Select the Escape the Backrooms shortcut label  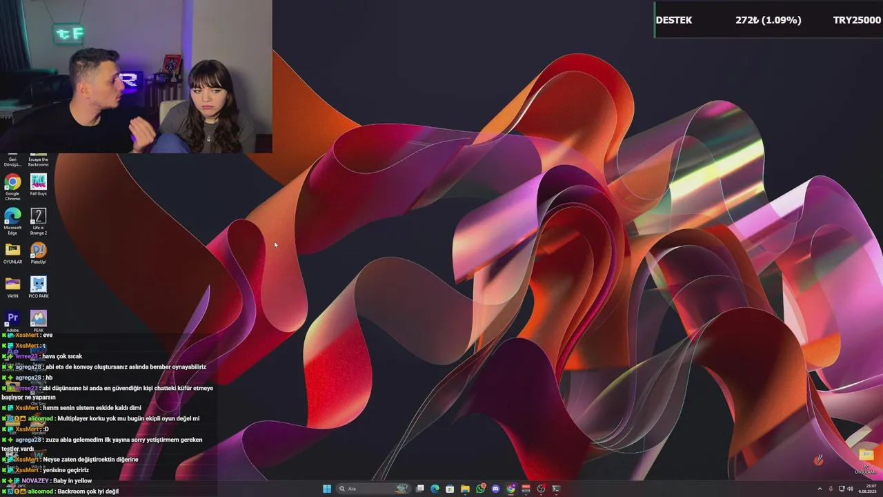(38, 162)
